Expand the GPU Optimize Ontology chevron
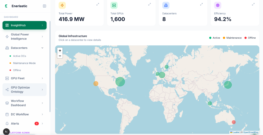Image resolution: width=263 pixels, height=135 pixels. (42, 90)
